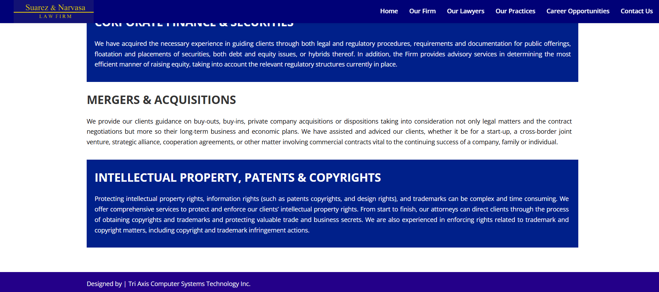Click the Tri Axis Computer Systems Technology link
This screenshot has height=292, width=659.
tap(189, 284)
